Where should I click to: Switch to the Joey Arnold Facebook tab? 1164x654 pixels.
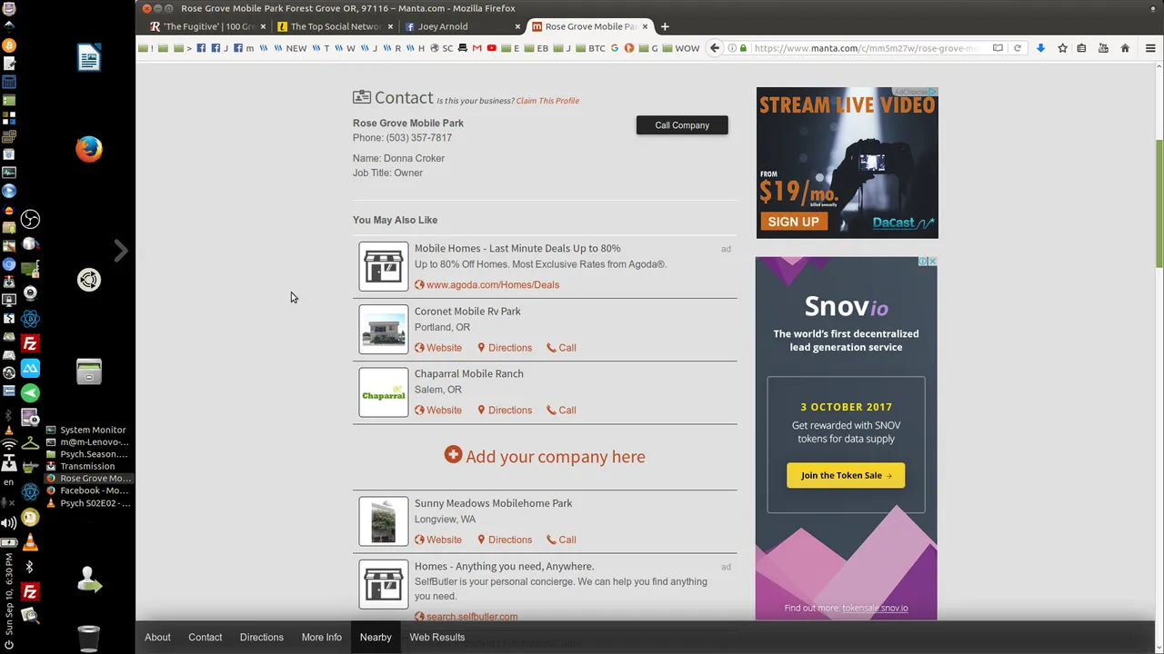[x=463, y=26]
